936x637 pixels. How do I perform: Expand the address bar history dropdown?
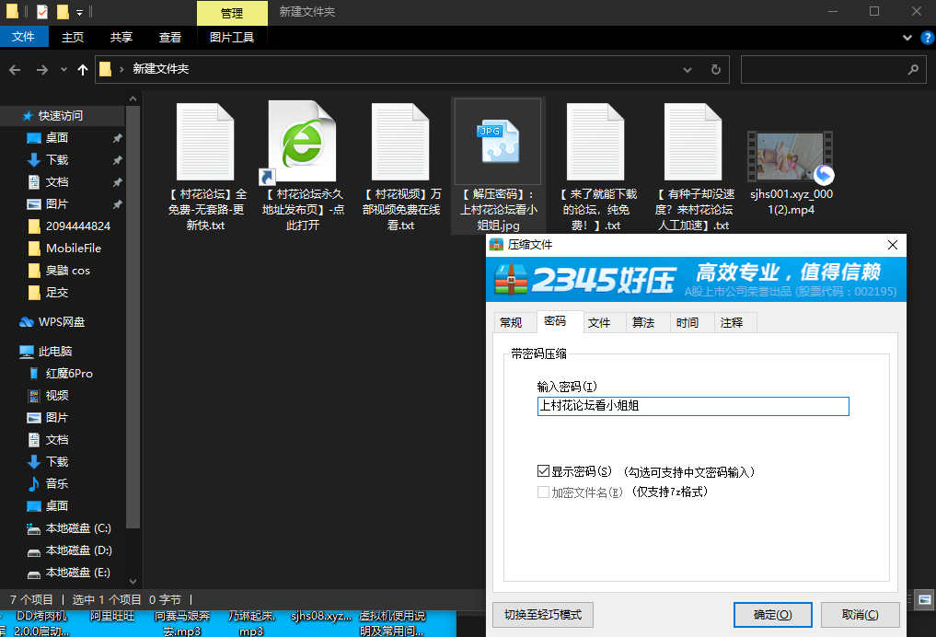688,69
